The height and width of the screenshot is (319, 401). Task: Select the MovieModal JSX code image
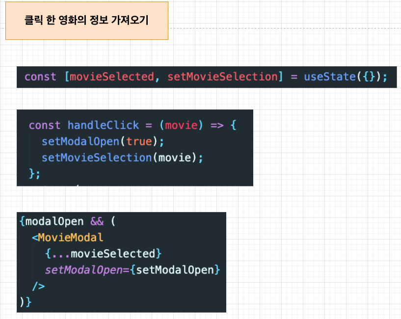pos(121,262)
